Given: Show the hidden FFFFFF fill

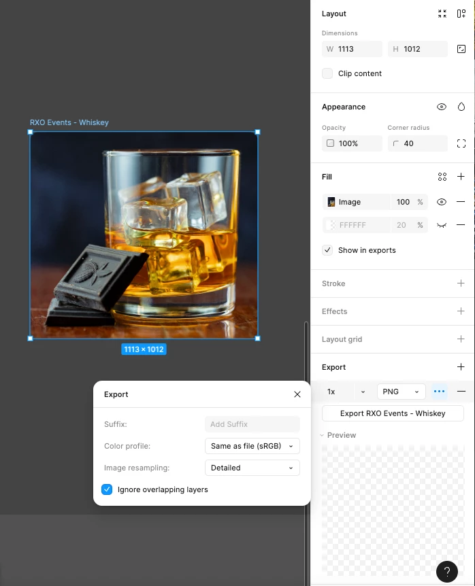Looking at the screenshot, I should click(x=442, y=225).
